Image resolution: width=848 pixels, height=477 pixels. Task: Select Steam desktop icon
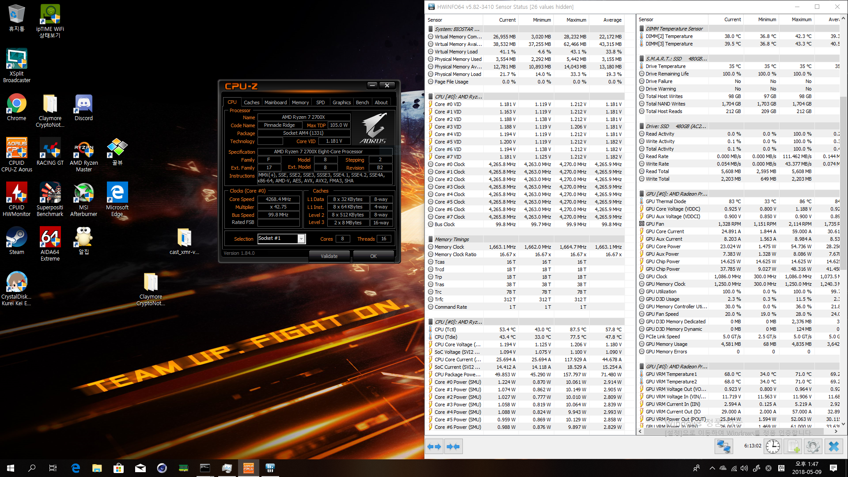tap(16, 241)
